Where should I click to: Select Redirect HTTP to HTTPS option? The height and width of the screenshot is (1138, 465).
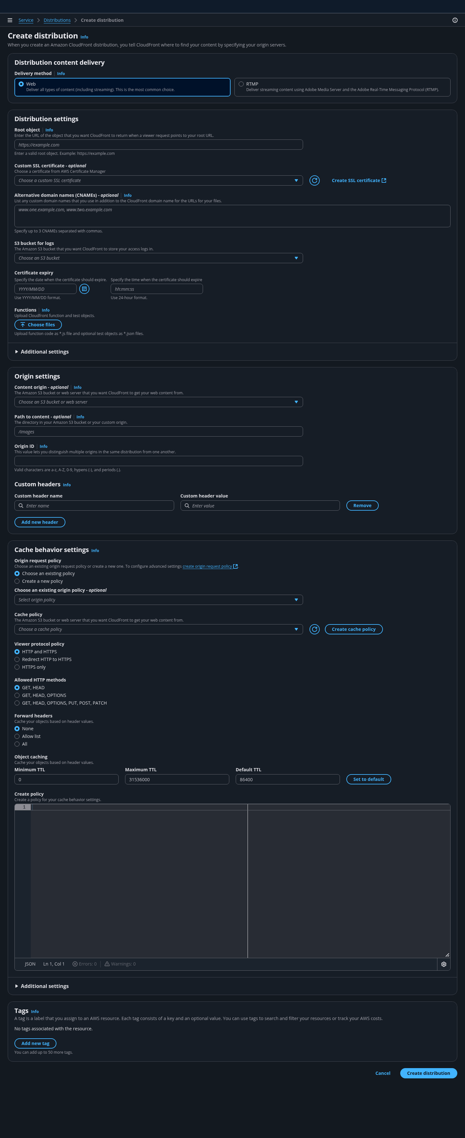tap(17, 660)
